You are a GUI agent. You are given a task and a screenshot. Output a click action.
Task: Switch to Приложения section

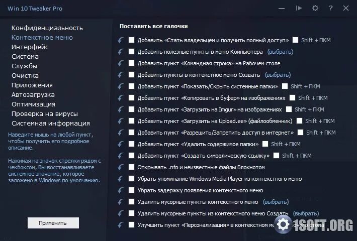32,85
